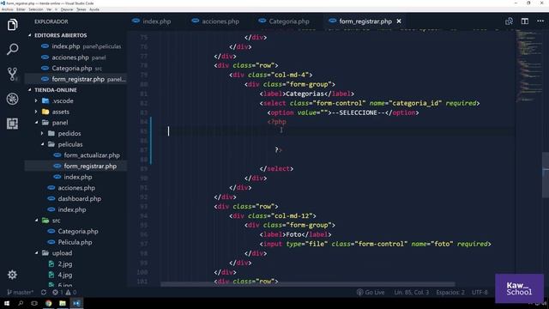Collapse the upload folder
This screenshot has width=549, height=309.
click(x=62, y=253)
